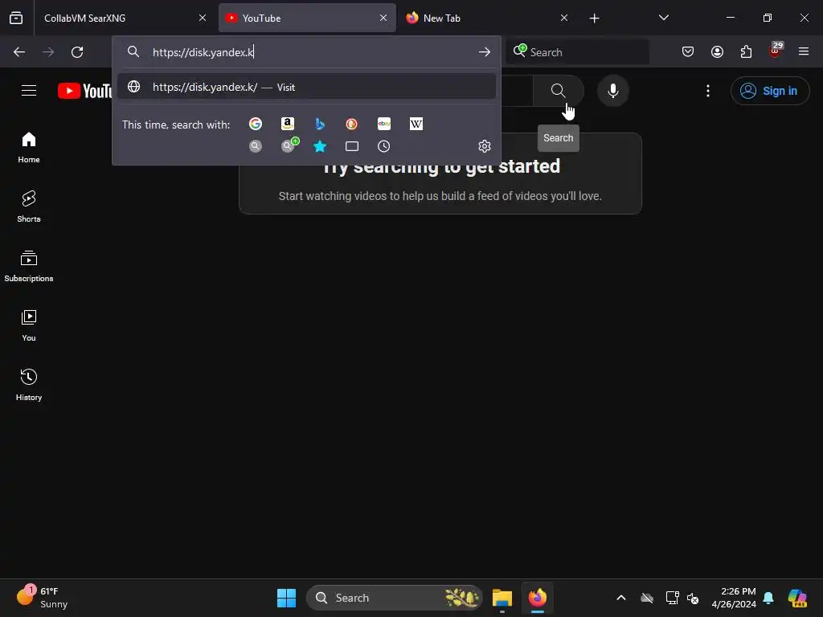Click the Firefox toolbar Search box
The height and width of the screenshot is (617, 823).
(578, 52)
